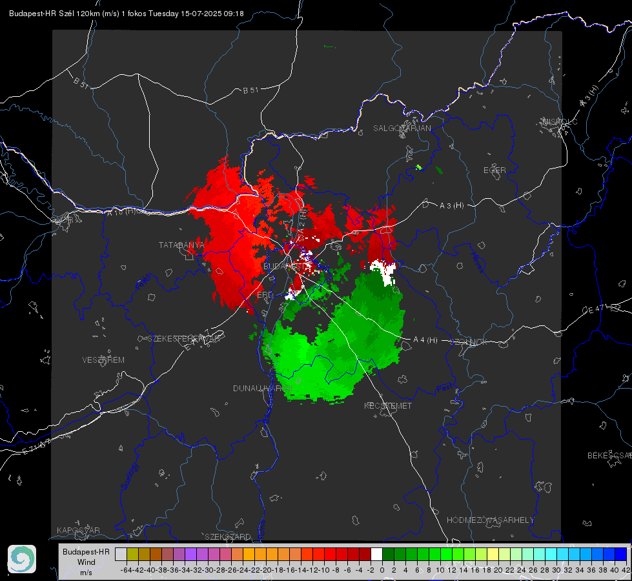Select the SZOLNOK city label

469,342
